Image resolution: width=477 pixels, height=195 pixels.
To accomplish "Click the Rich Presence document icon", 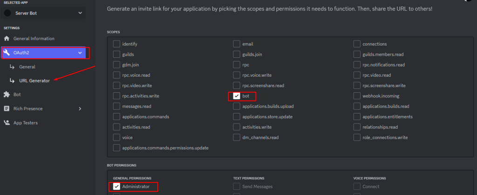I will (7, 108).
